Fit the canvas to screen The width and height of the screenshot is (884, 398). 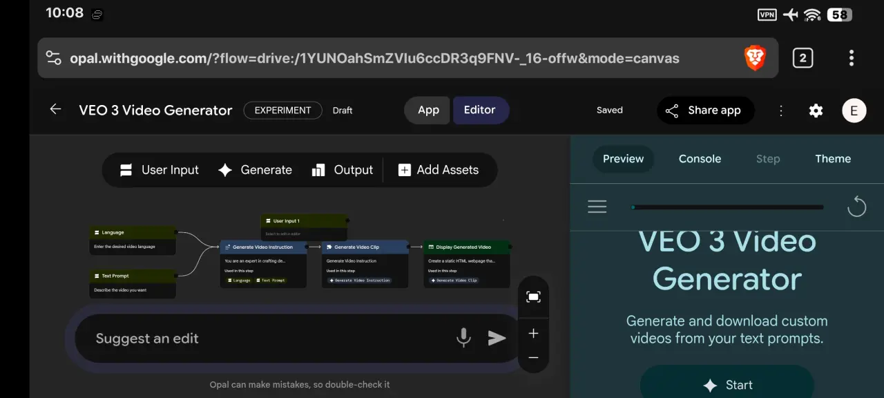[533, 297]
